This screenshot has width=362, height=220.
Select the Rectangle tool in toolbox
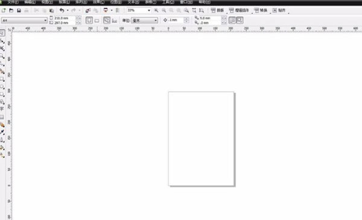coord(2,79)
